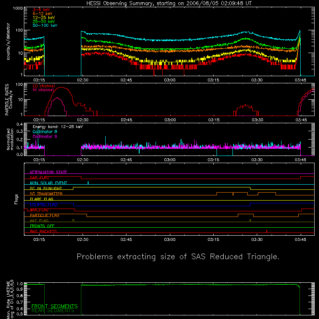Select the Collimator 8 legend entry
319x319 pixels.
click(45, 132)
